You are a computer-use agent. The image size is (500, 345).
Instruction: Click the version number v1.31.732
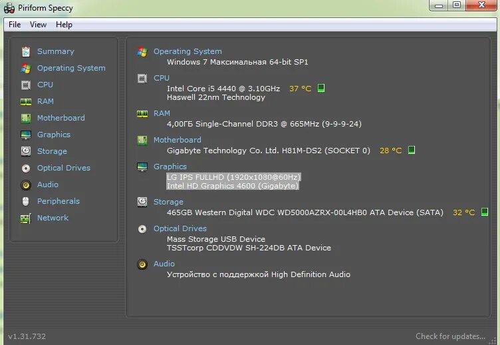tap(27, 336)
